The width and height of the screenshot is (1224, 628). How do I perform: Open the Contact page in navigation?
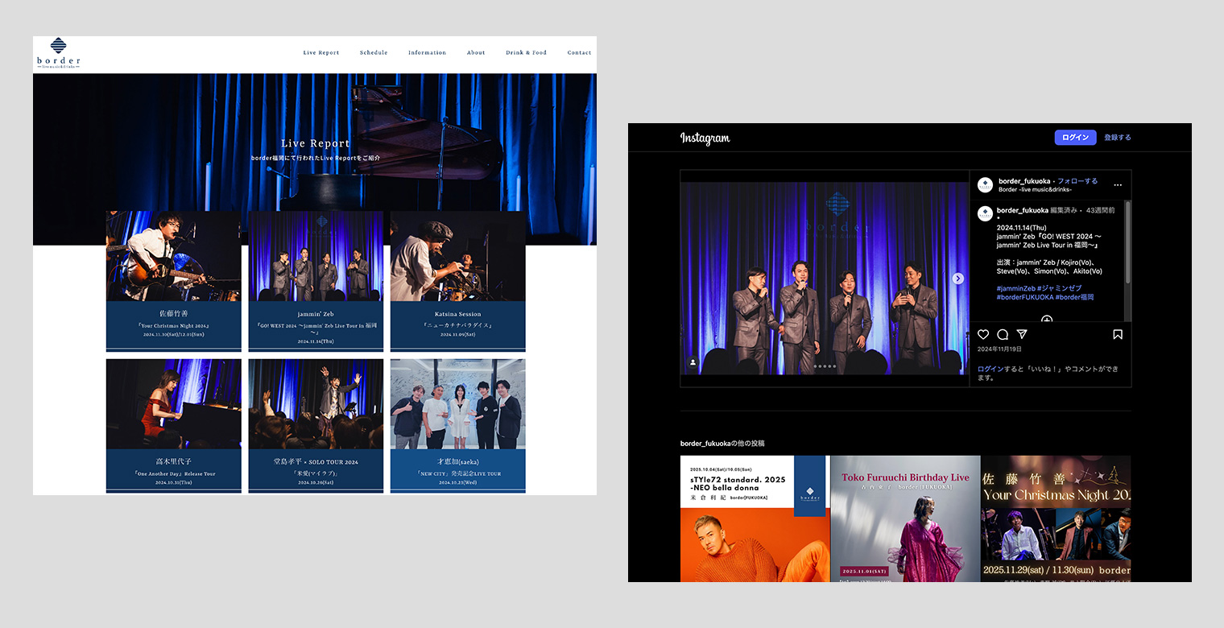[579, 53]
